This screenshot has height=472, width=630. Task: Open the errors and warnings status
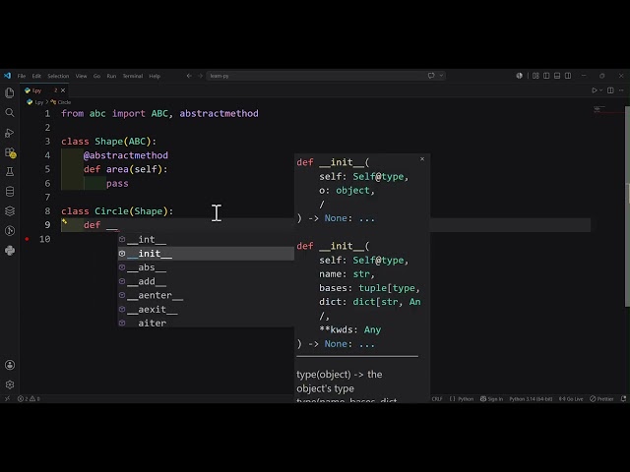(x=29, y=398)
